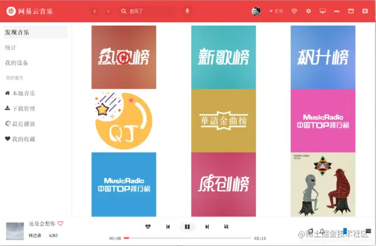Open 统计 in the sidebar
The height and width of the screenshot is (246, 376).
pos(11,47)
